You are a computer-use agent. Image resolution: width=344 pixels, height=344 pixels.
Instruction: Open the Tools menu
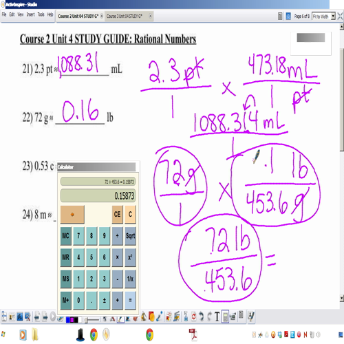click(41, 14)
